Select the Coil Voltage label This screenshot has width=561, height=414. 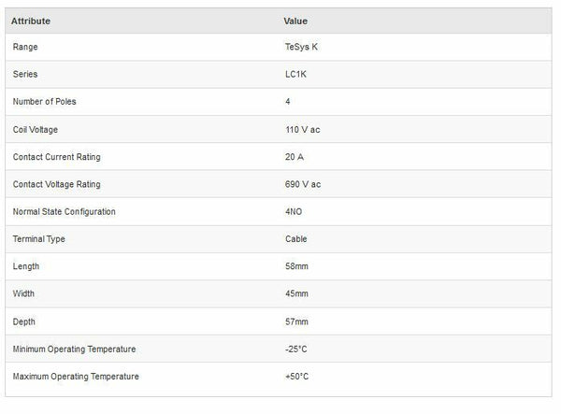[x=36, y=129]
